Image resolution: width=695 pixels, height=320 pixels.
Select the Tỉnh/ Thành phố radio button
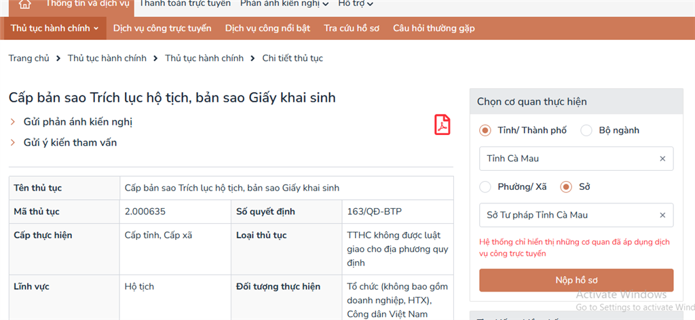tap(485, 131)
